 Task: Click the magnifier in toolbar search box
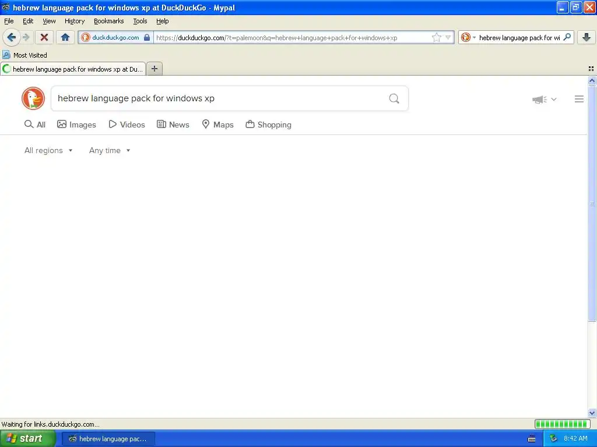567,37
